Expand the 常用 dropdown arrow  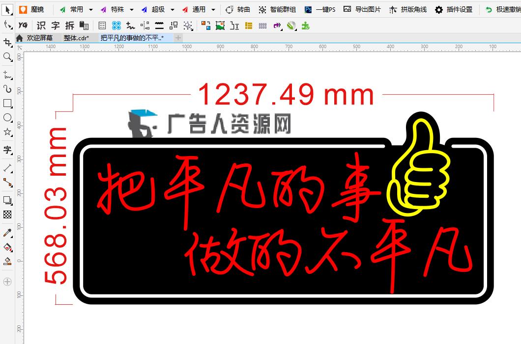(x=91, y=10)
